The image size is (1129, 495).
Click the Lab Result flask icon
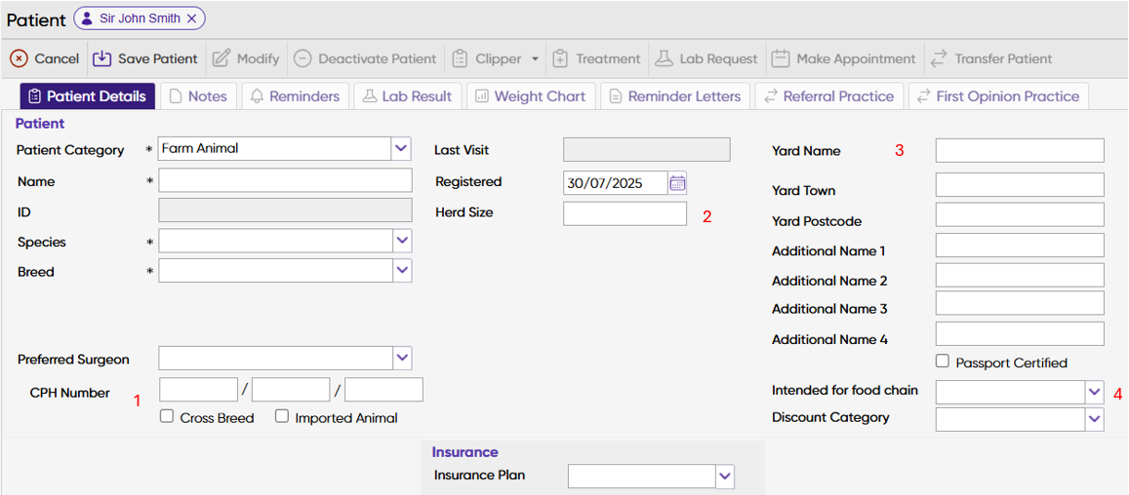click(370, 96)
